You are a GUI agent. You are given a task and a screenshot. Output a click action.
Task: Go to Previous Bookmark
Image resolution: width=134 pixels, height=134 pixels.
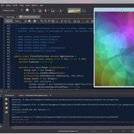coord(62,21)
